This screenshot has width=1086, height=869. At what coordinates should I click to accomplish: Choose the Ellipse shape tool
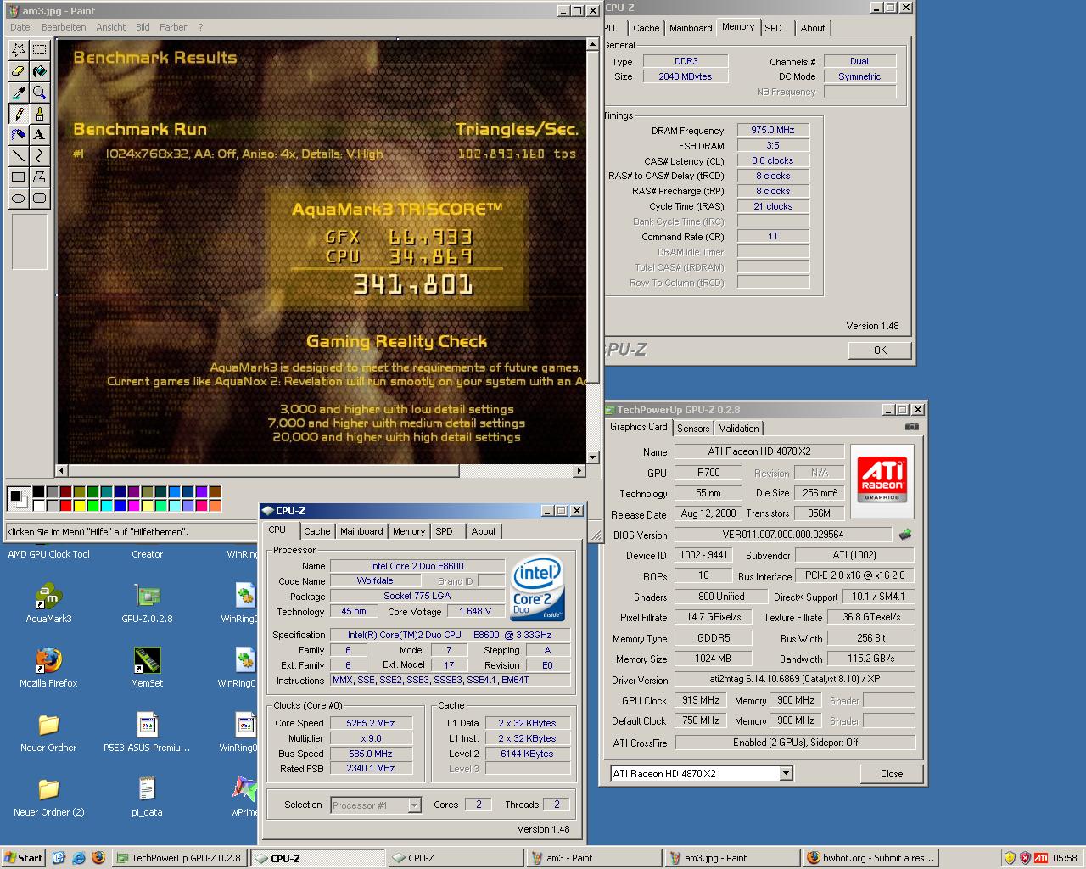[18, 199]
